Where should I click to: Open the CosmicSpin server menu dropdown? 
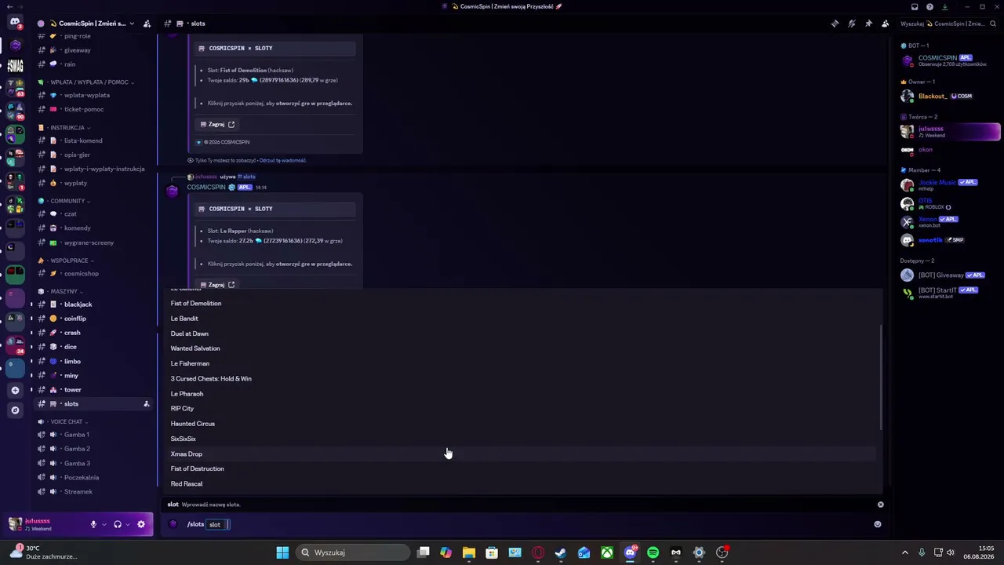click(131, 24)
